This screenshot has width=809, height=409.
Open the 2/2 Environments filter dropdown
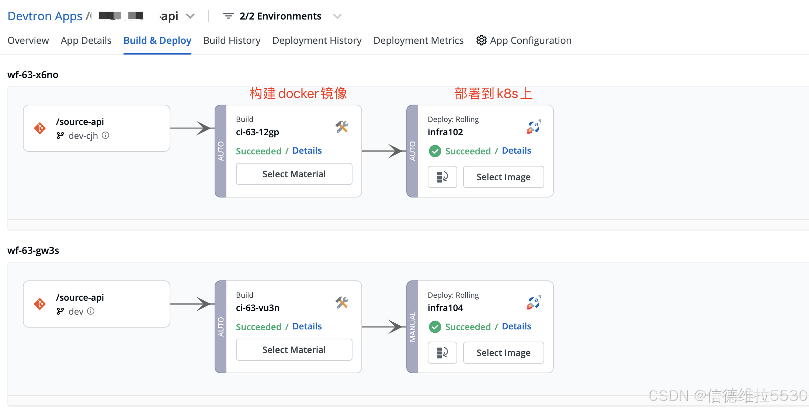[x=337, y=16]
